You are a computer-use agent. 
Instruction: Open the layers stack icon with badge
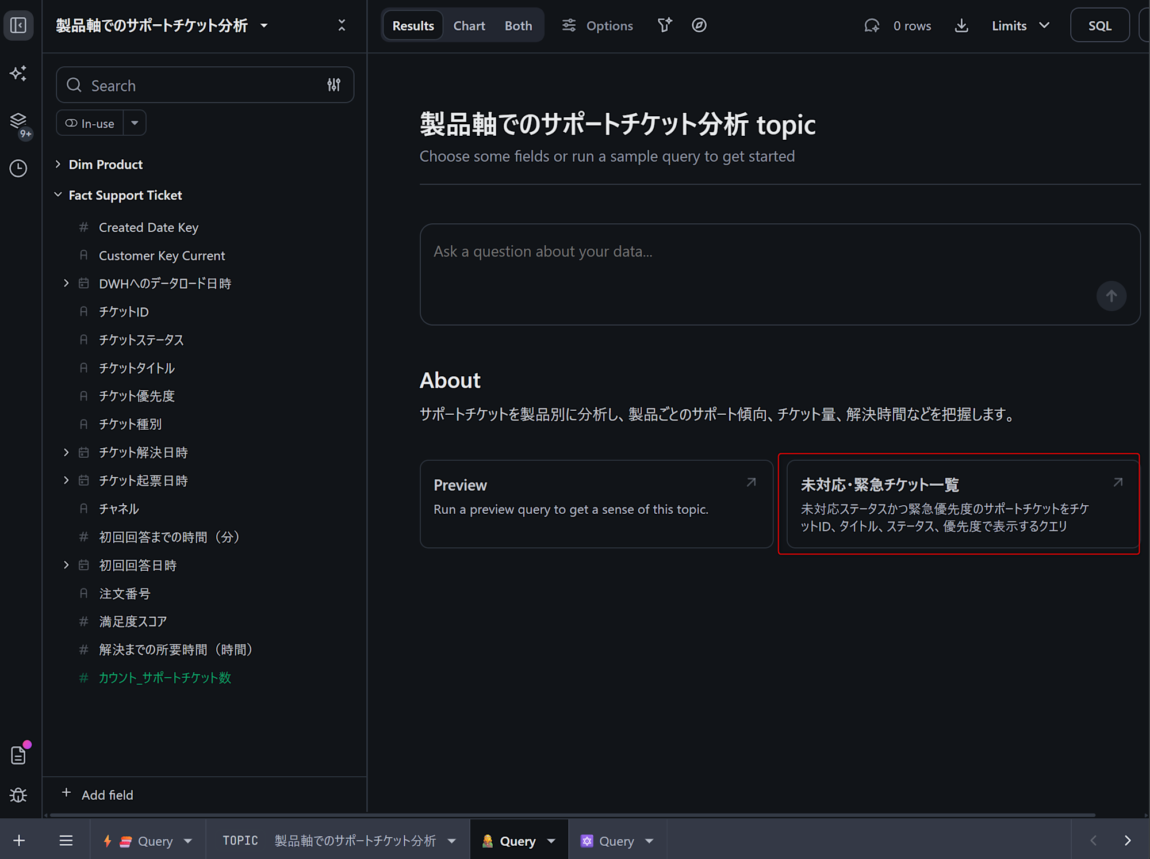pos(18,120)
